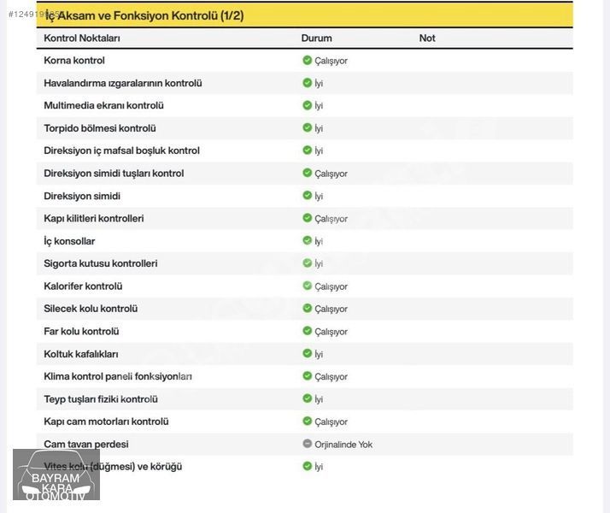Select the 'Far kolu kontrolü' label

coord(81,331)
